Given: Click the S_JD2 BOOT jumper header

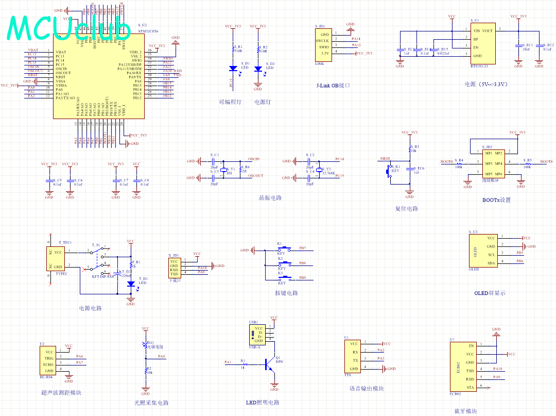Looking at the screenshot, I should coord(493,164).
